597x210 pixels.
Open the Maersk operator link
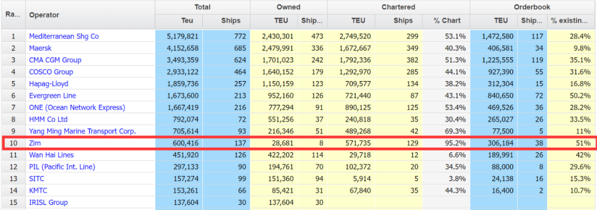40,48
